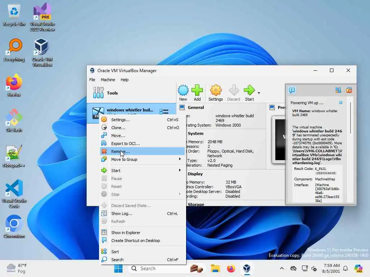The width and height of the screenshot is (370, 277).
Task: Show hidden system tray icons chevron
Action: click(282, 268)
